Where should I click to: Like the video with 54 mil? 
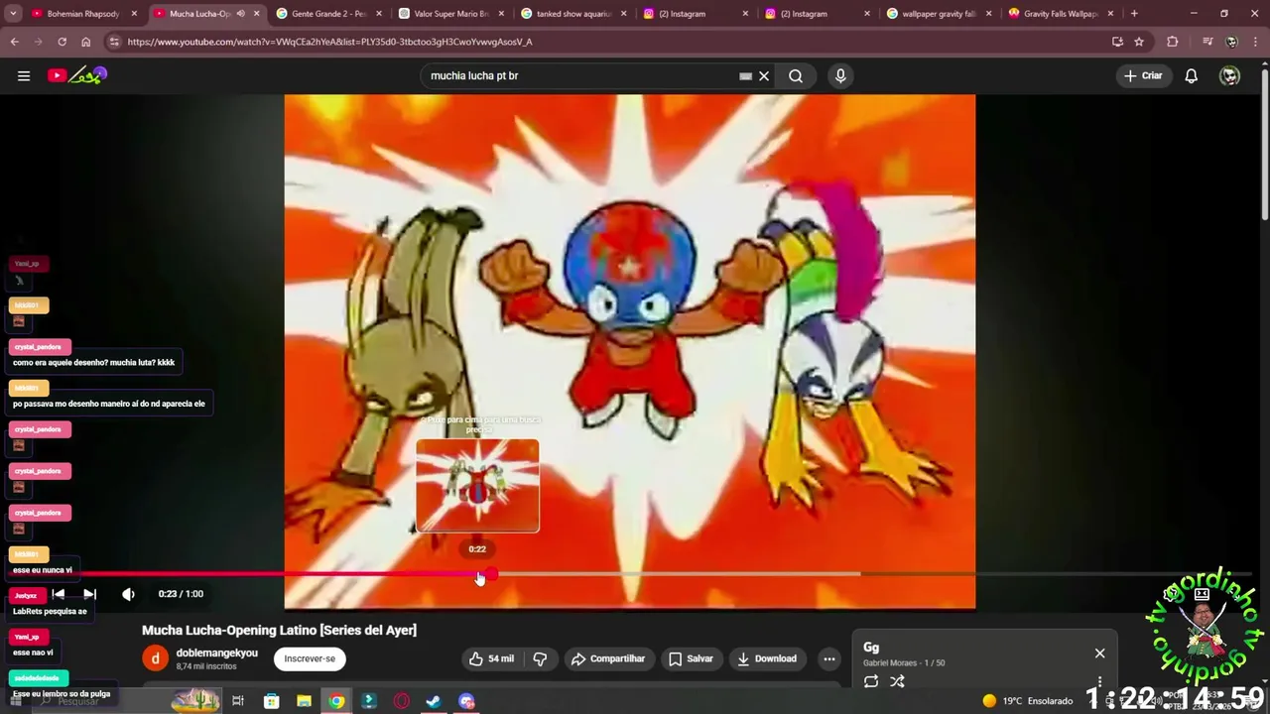click(x=492, y=658)
